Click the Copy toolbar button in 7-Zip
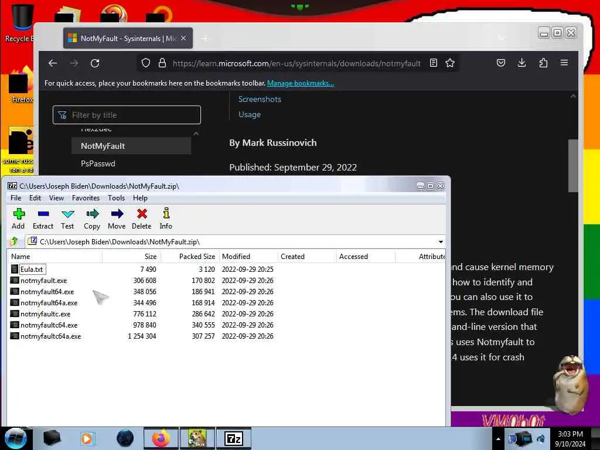Viewport: 600px width, 450px height. coord(92,219)
